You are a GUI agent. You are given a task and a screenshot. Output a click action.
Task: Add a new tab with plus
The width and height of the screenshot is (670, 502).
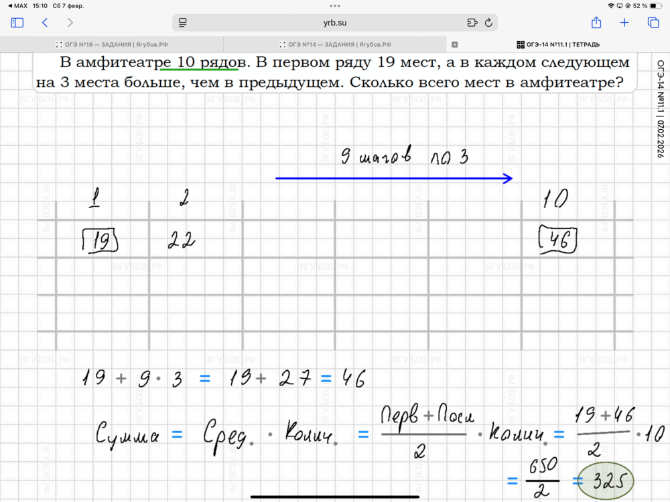[624, 23]
